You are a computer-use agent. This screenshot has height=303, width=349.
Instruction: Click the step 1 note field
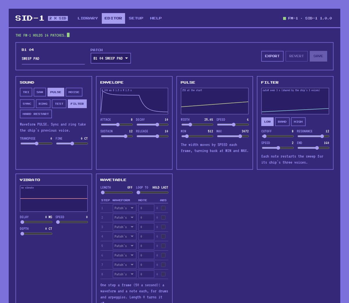point(146,208)
